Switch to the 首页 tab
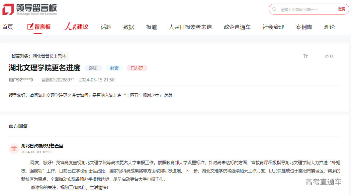Image resolution: width=351 pixels, height=195 pixels. pyautogui.click(x=7, y=26)
